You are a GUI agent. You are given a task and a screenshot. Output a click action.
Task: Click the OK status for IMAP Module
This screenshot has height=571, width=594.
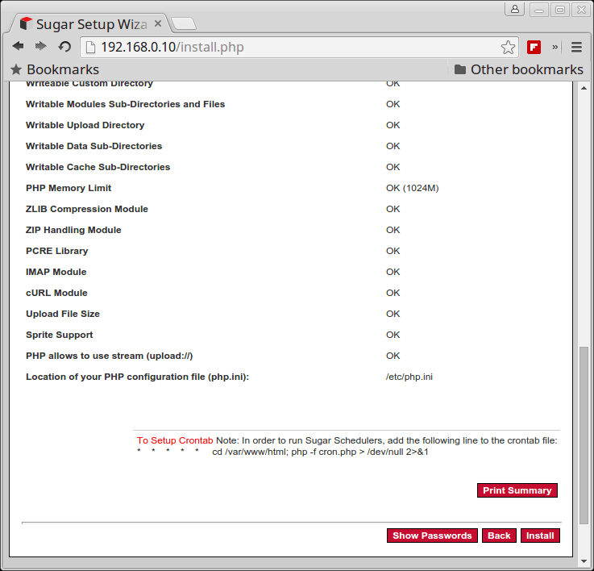pos(393,272)
